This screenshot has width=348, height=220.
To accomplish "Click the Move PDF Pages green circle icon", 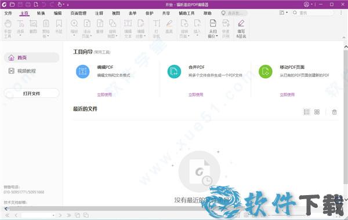I will tap(266, 71).
